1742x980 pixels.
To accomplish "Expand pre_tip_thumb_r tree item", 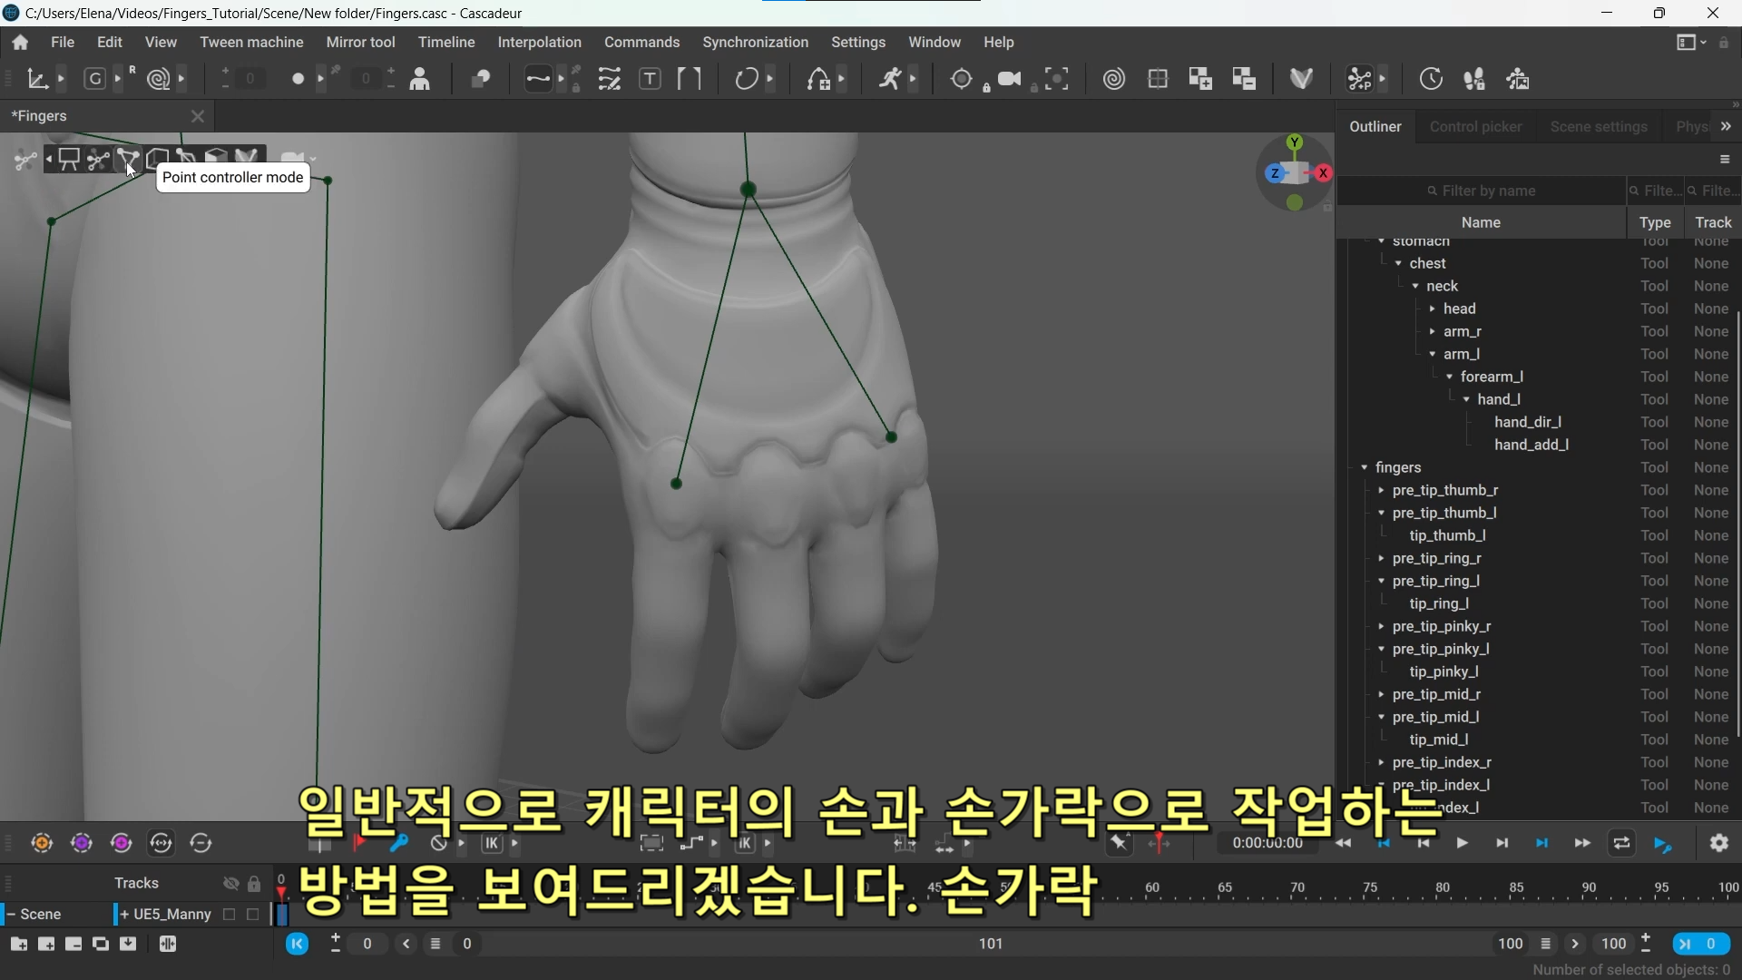I will click(1381, 491).
